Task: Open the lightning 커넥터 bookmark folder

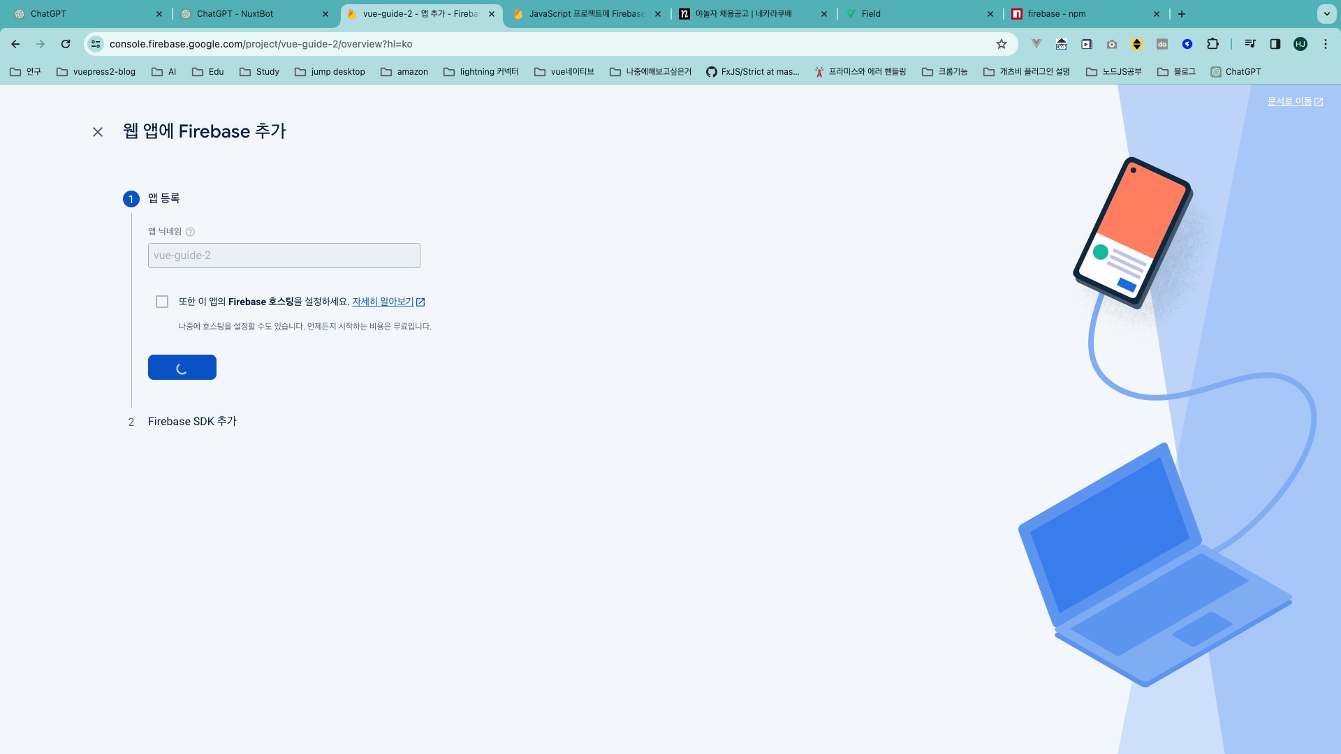Action: coord(481,72)
